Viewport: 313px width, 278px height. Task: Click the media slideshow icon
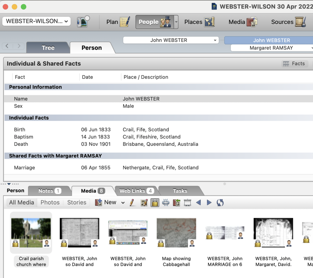(x=187, y=203)
